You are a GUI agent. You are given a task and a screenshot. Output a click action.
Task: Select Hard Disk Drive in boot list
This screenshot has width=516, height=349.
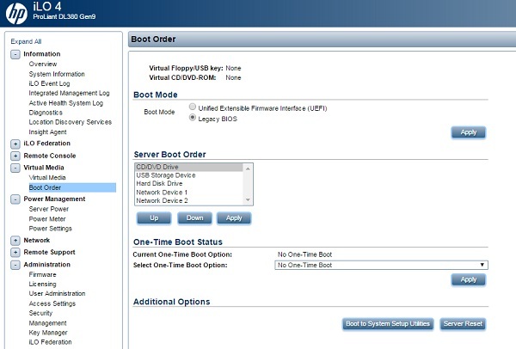pyautogui.click(x=189, y=184)
